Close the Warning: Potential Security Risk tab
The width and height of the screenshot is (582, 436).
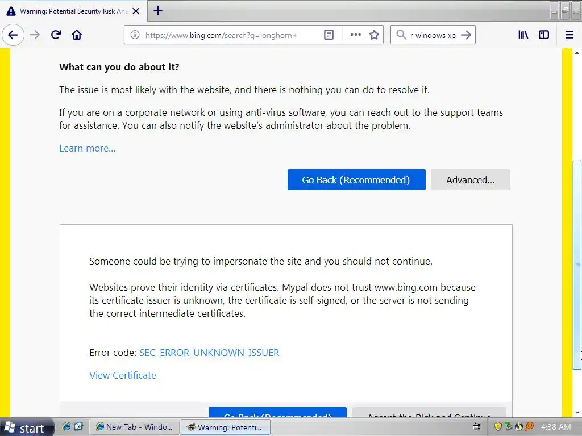click(136, 11)
